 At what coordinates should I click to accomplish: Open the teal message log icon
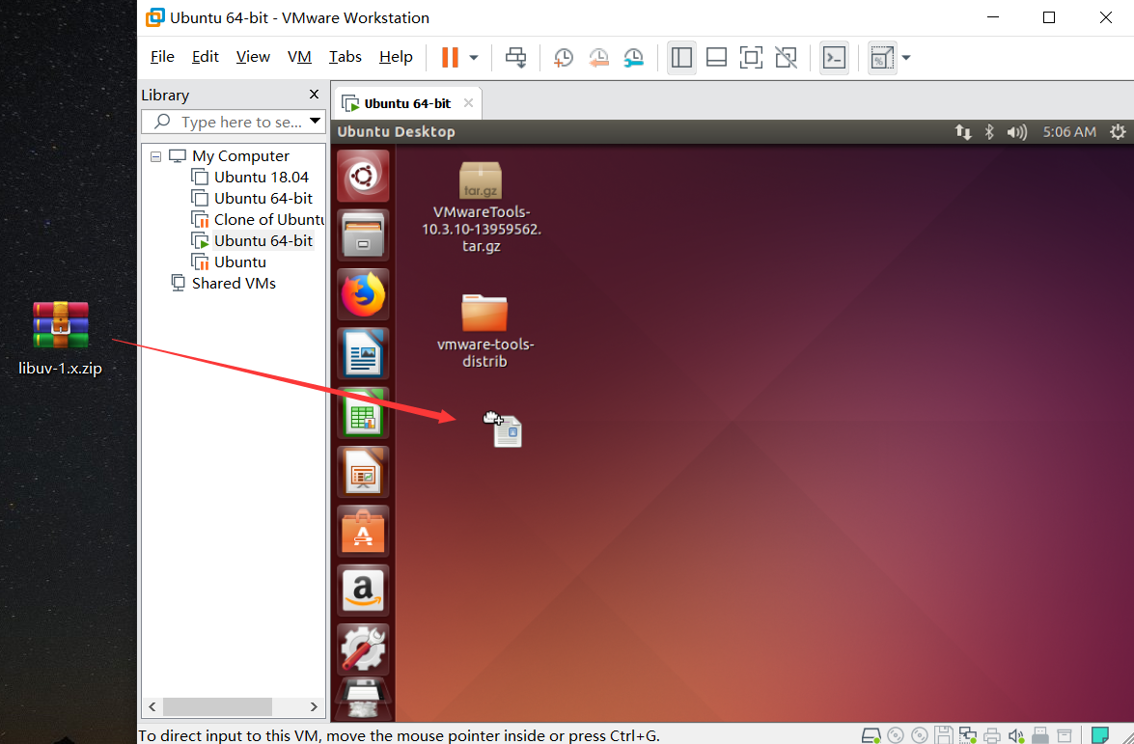click(x=1100, y=734)
